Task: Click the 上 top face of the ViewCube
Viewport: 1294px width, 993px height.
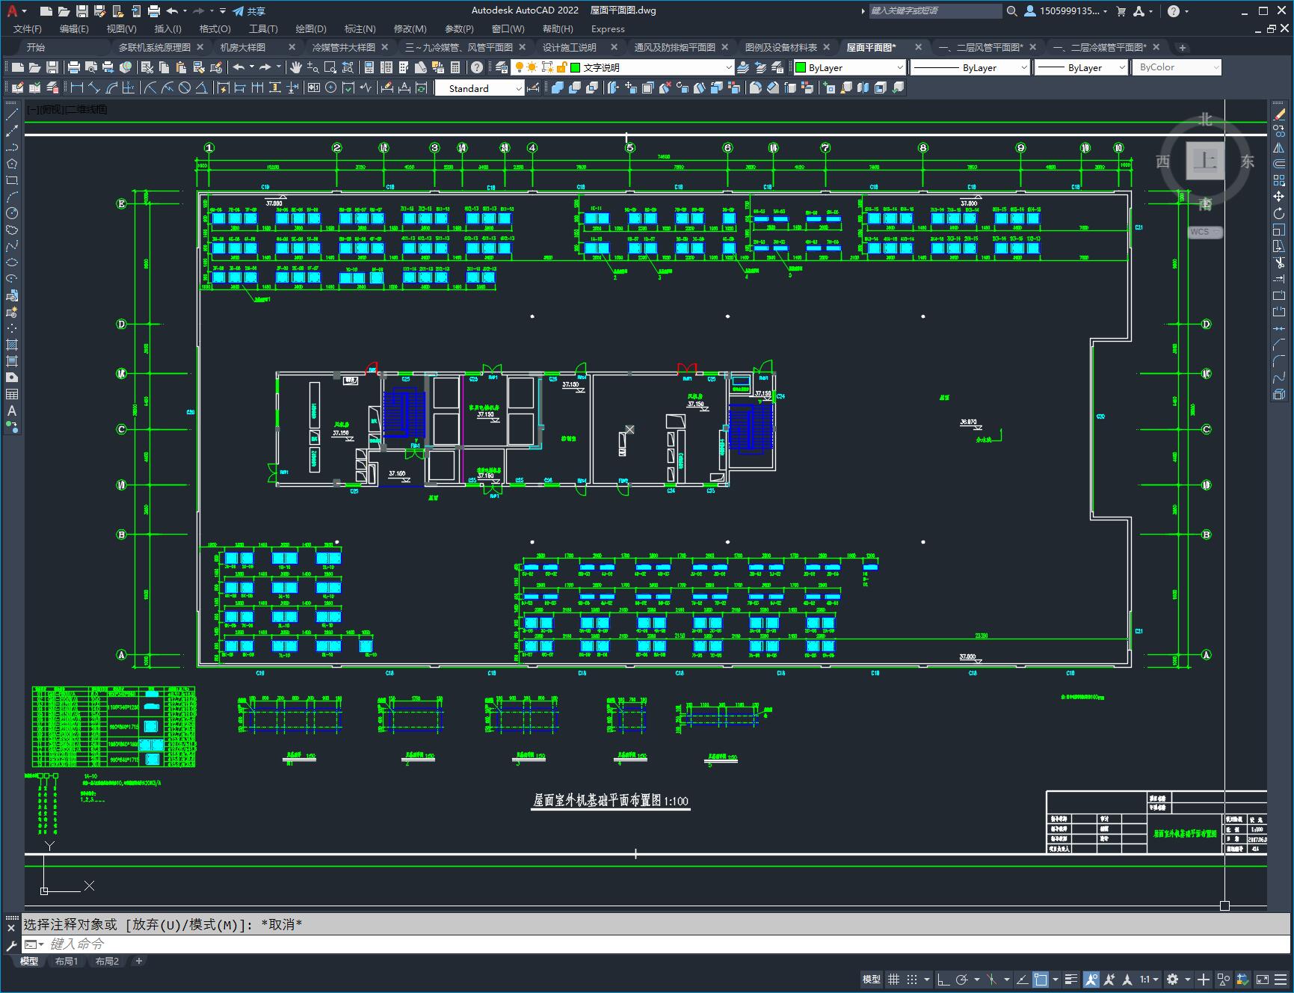Action: (1205, 161)
